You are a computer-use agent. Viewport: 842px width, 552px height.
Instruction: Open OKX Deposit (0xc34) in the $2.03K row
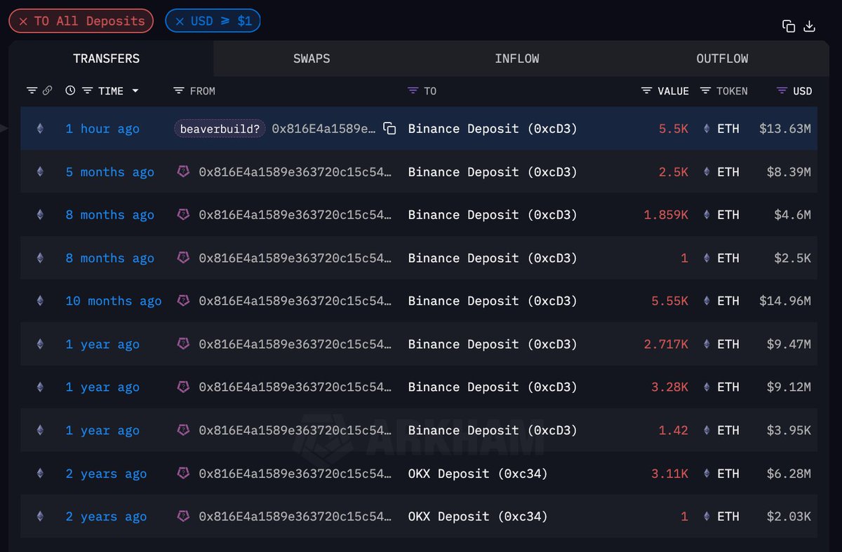pyautogui.click(x=478, y=517)
